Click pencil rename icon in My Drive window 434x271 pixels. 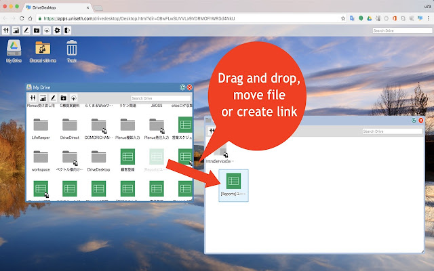(53, 98)
